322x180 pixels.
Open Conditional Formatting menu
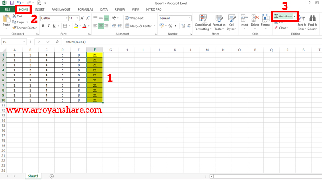[x=203, y=23]
